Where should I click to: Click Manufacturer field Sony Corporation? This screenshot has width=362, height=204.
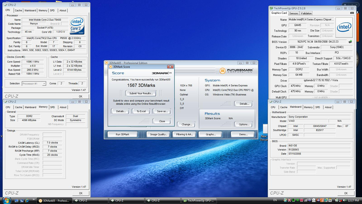click(x=319, y=117)
